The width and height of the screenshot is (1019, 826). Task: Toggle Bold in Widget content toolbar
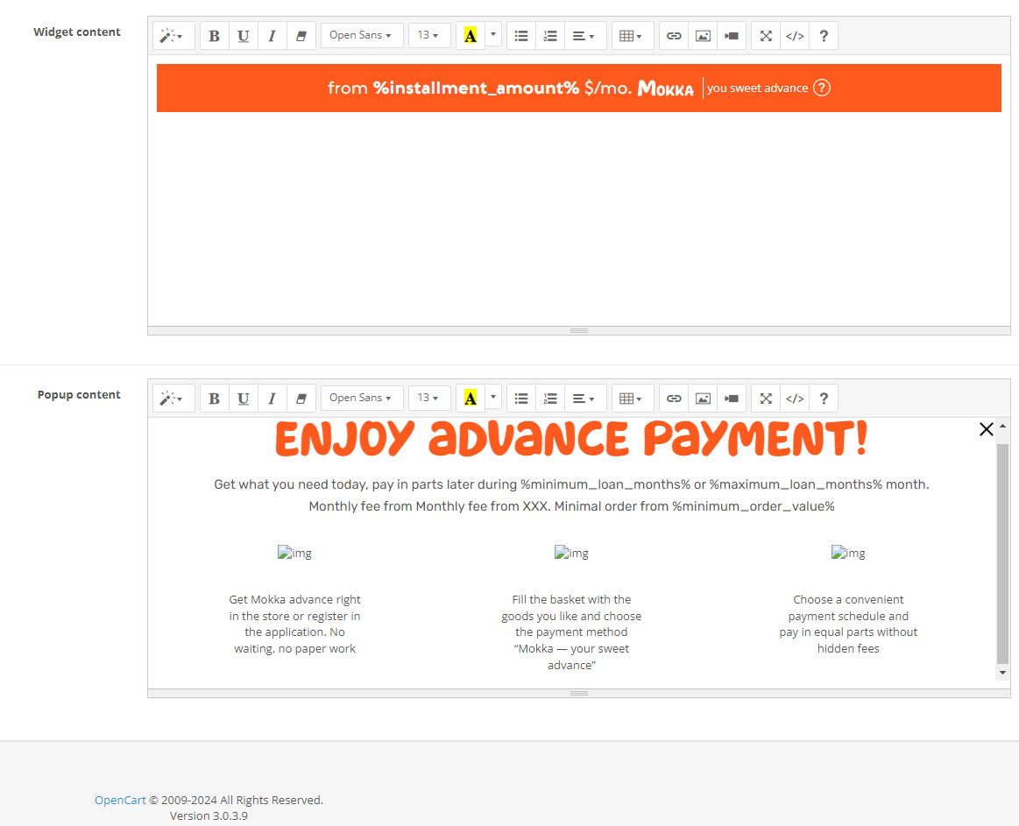coord(215,36)
